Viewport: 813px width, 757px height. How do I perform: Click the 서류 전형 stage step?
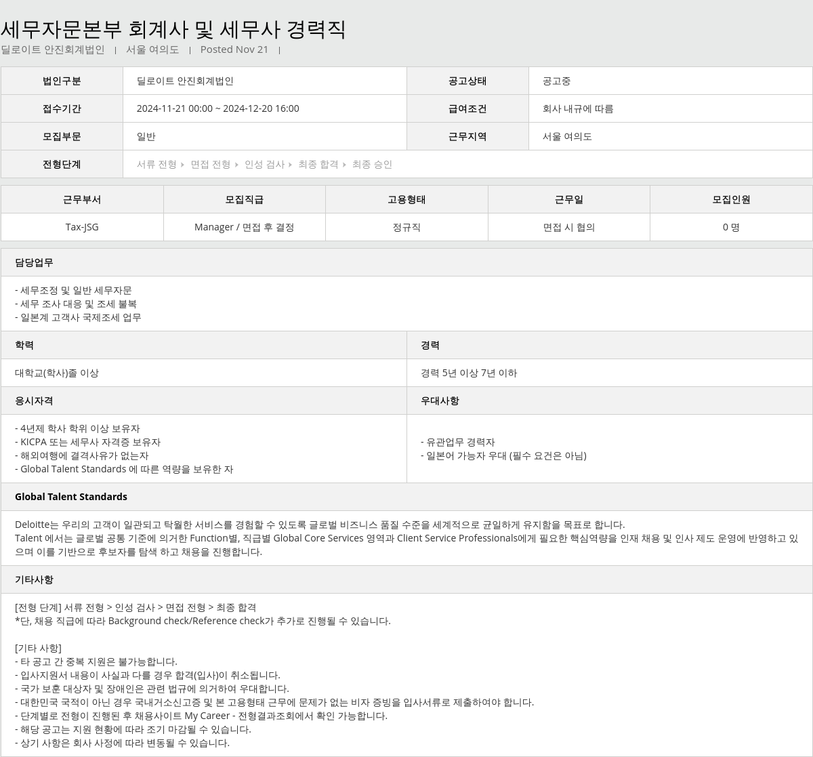[157, 164]
